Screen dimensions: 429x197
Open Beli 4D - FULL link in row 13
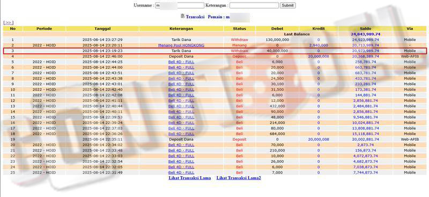tap(181, 106)
